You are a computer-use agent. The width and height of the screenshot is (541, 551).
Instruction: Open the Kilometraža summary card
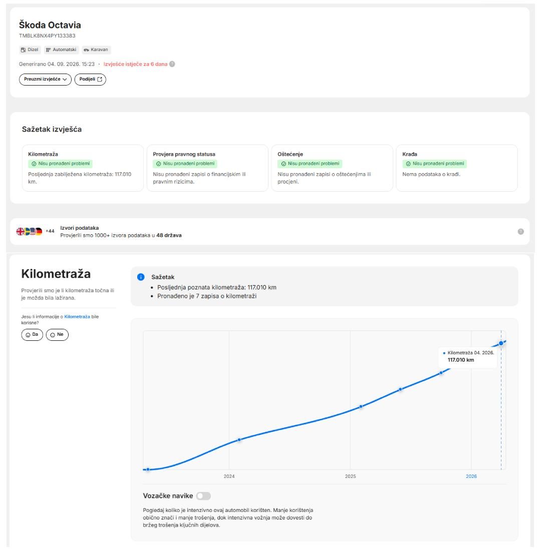point(83,168)
